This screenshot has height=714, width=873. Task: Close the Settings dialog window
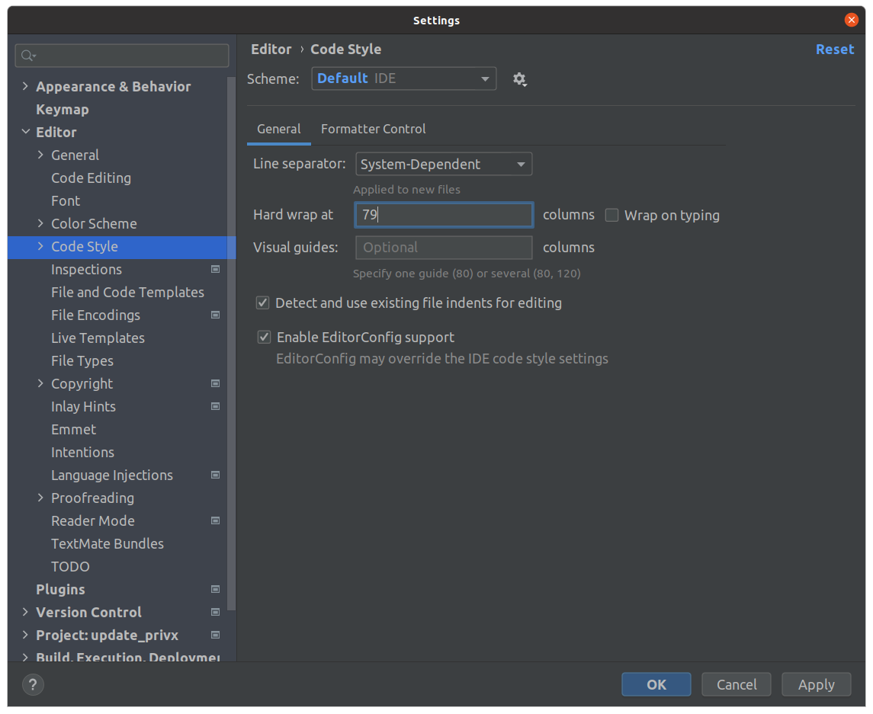(x=851, y=20)
